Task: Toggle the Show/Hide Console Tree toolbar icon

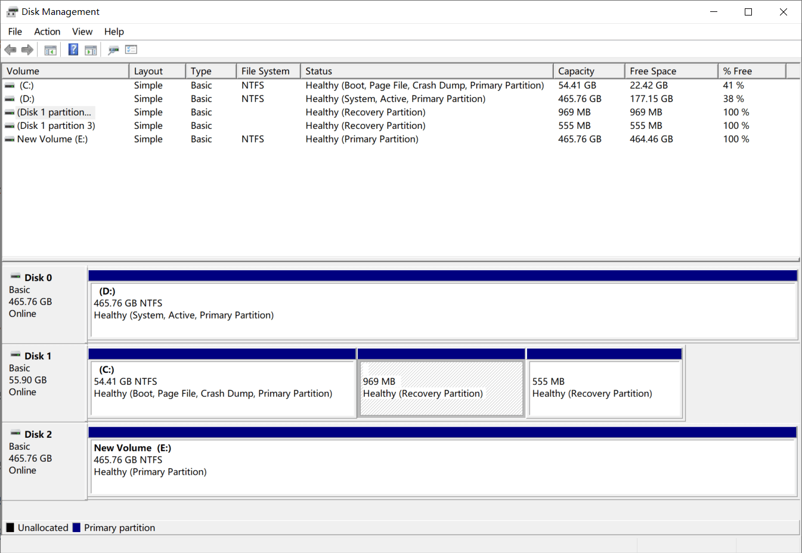Action: [51, 50]
